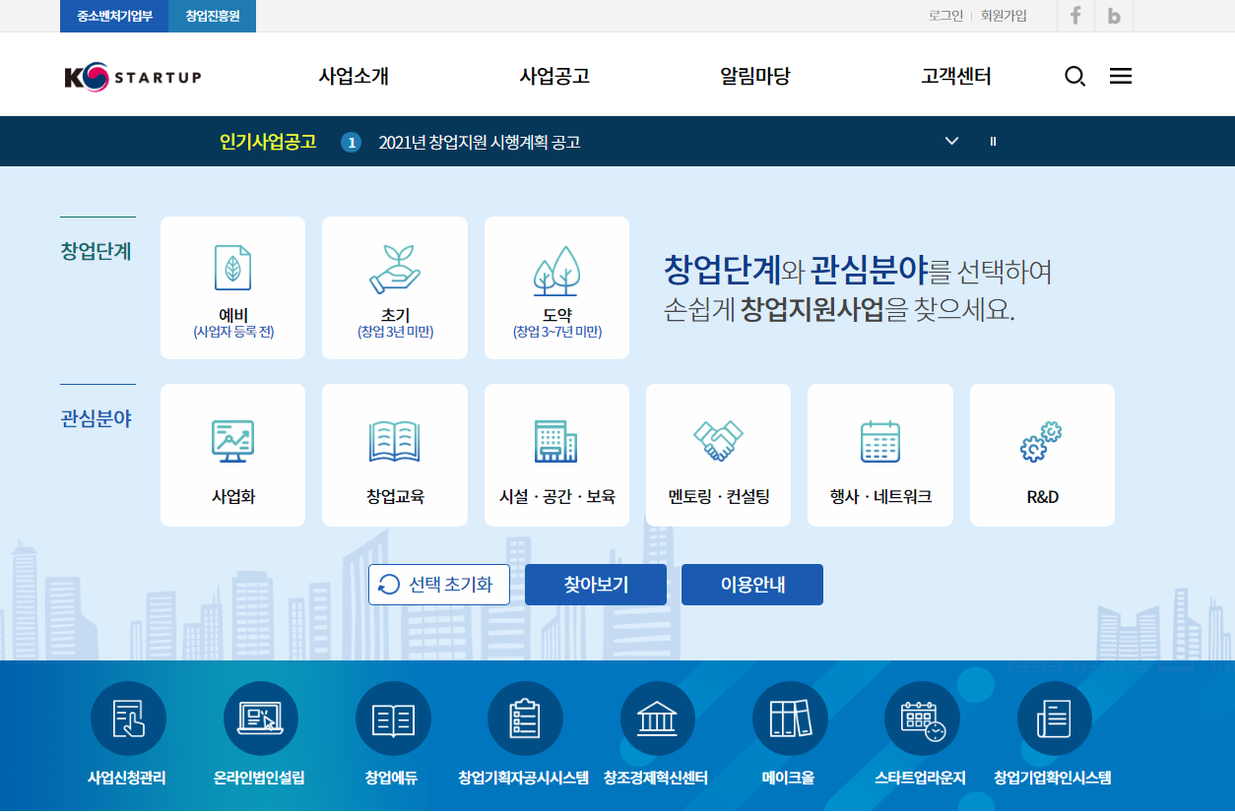Open the hamburger menu for the full sitemap
1235x812 pixels.
1120,76
